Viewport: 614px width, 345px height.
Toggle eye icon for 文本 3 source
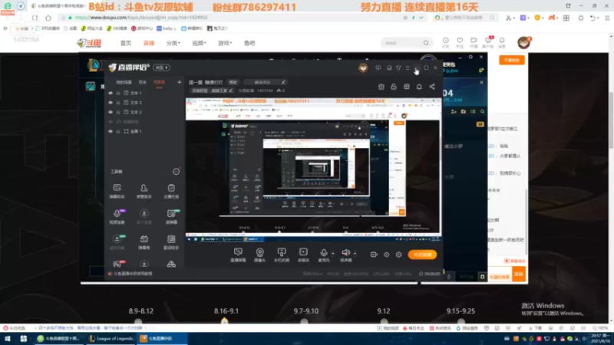coord(111,103)
